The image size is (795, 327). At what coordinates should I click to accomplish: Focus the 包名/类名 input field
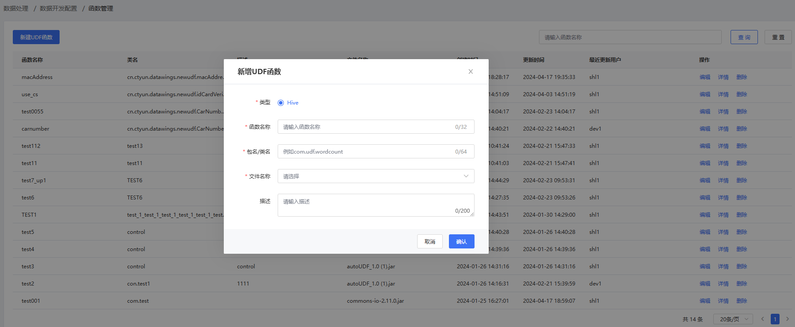[376, 151]
